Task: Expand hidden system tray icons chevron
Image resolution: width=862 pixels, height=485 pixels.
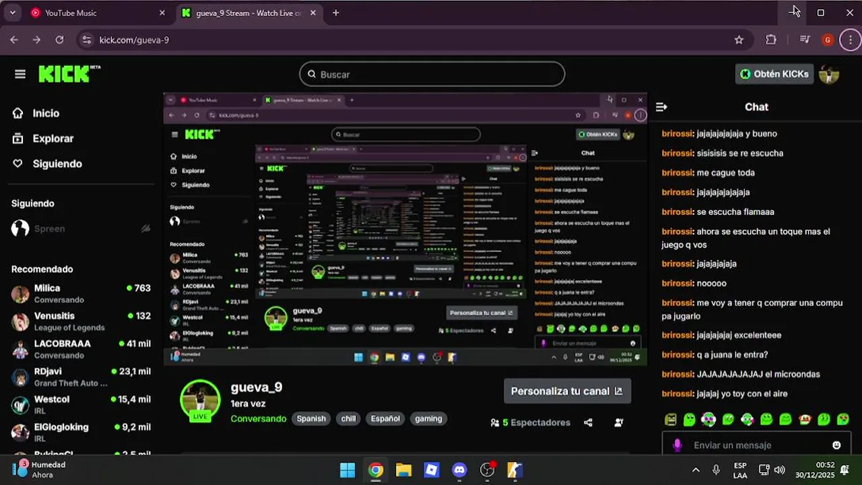Action: [x=696, y=470]
